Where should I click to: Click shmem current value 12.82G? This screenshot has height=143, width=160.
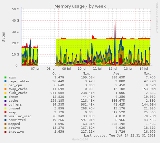click(58, 97)
